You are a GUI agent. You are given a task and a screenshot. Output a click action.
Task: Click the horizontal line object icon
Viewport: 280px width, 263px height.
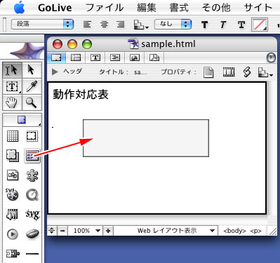(32, 253)
